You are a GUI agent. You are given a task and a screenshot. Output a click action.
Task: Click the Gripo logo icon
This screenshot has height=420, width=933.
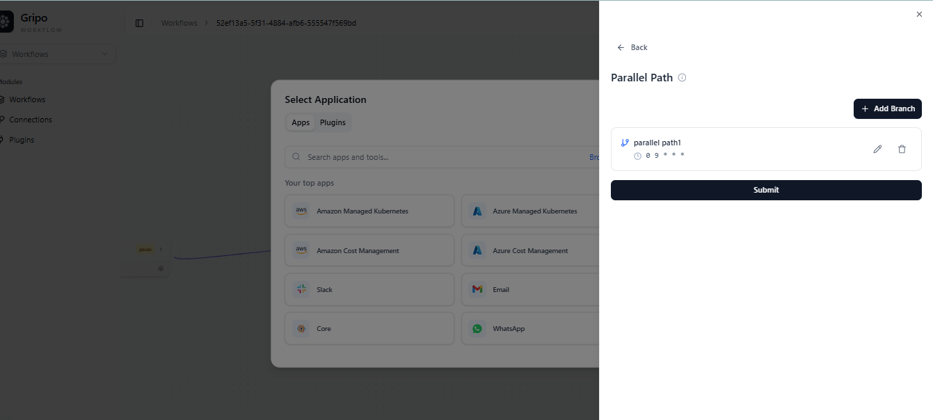point(6,22)
